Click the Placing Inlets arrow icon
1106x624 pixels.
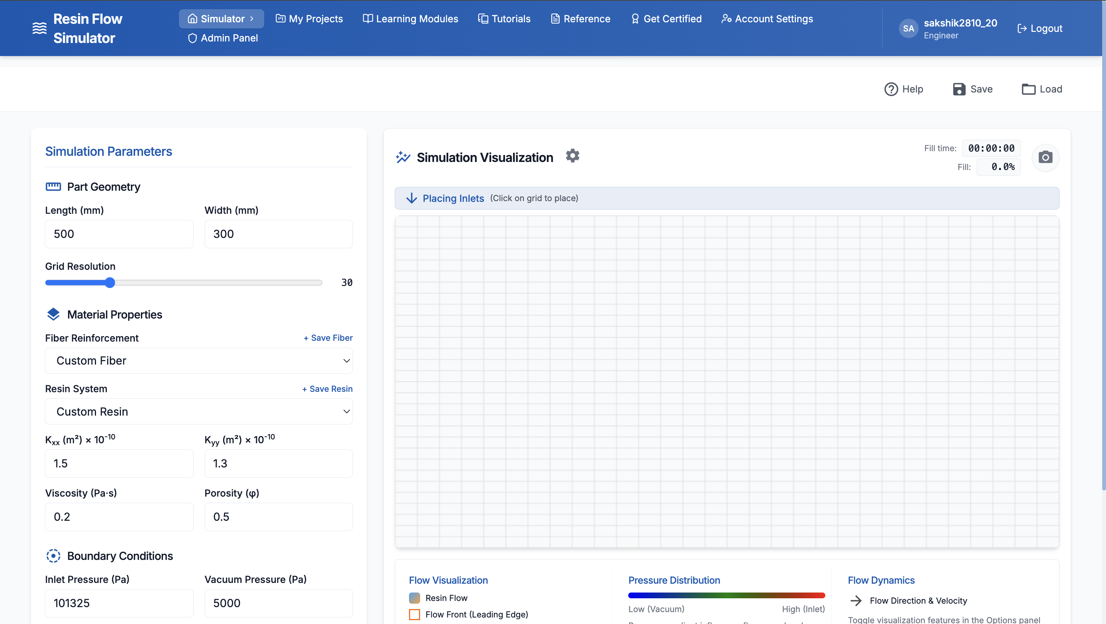(x=411, y=198)
